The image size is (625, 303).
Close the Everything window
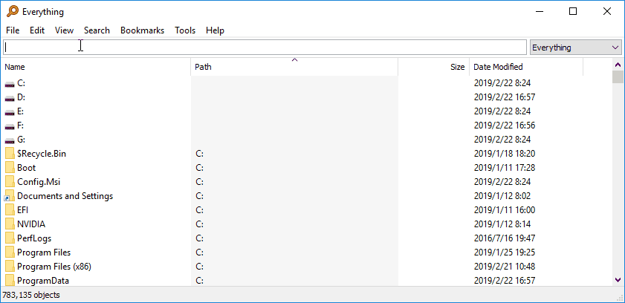coord(607,12)
